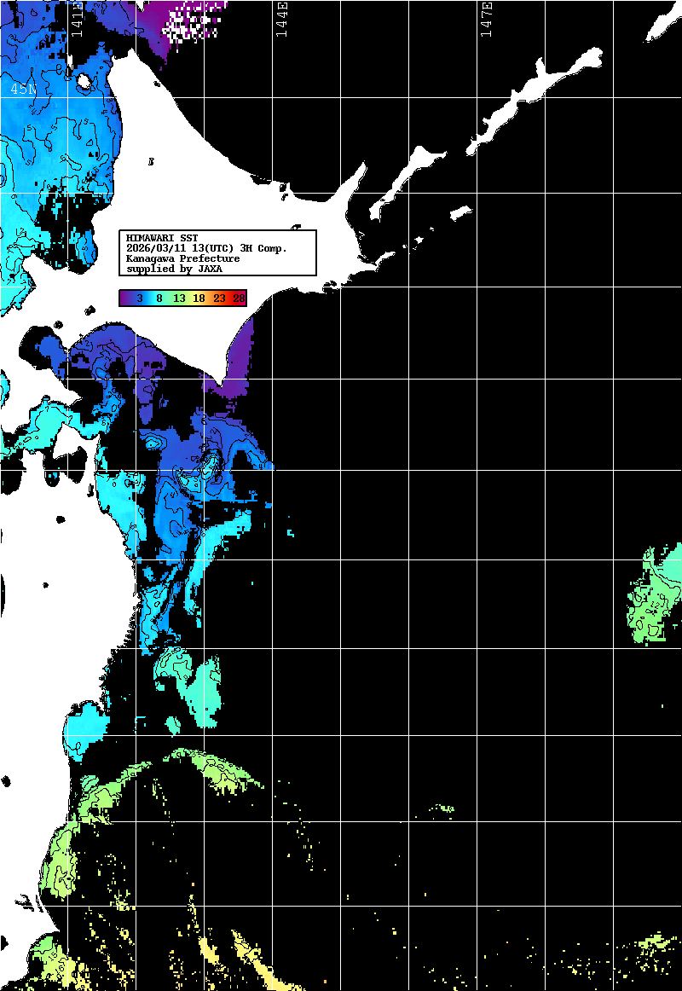Click the small round island near 45N
The image size is (682, 991).
[x=84, y=82]
